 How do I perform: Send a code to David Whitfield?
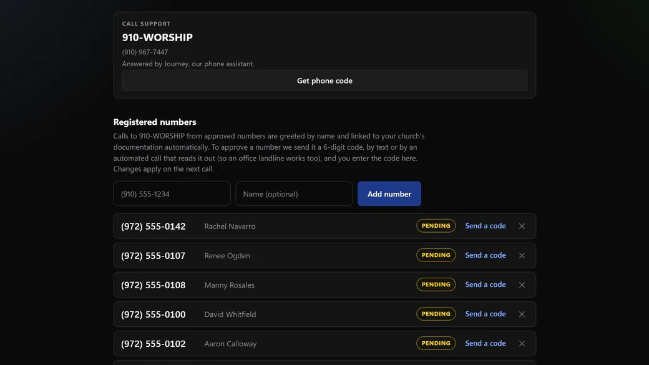[485, 314]
